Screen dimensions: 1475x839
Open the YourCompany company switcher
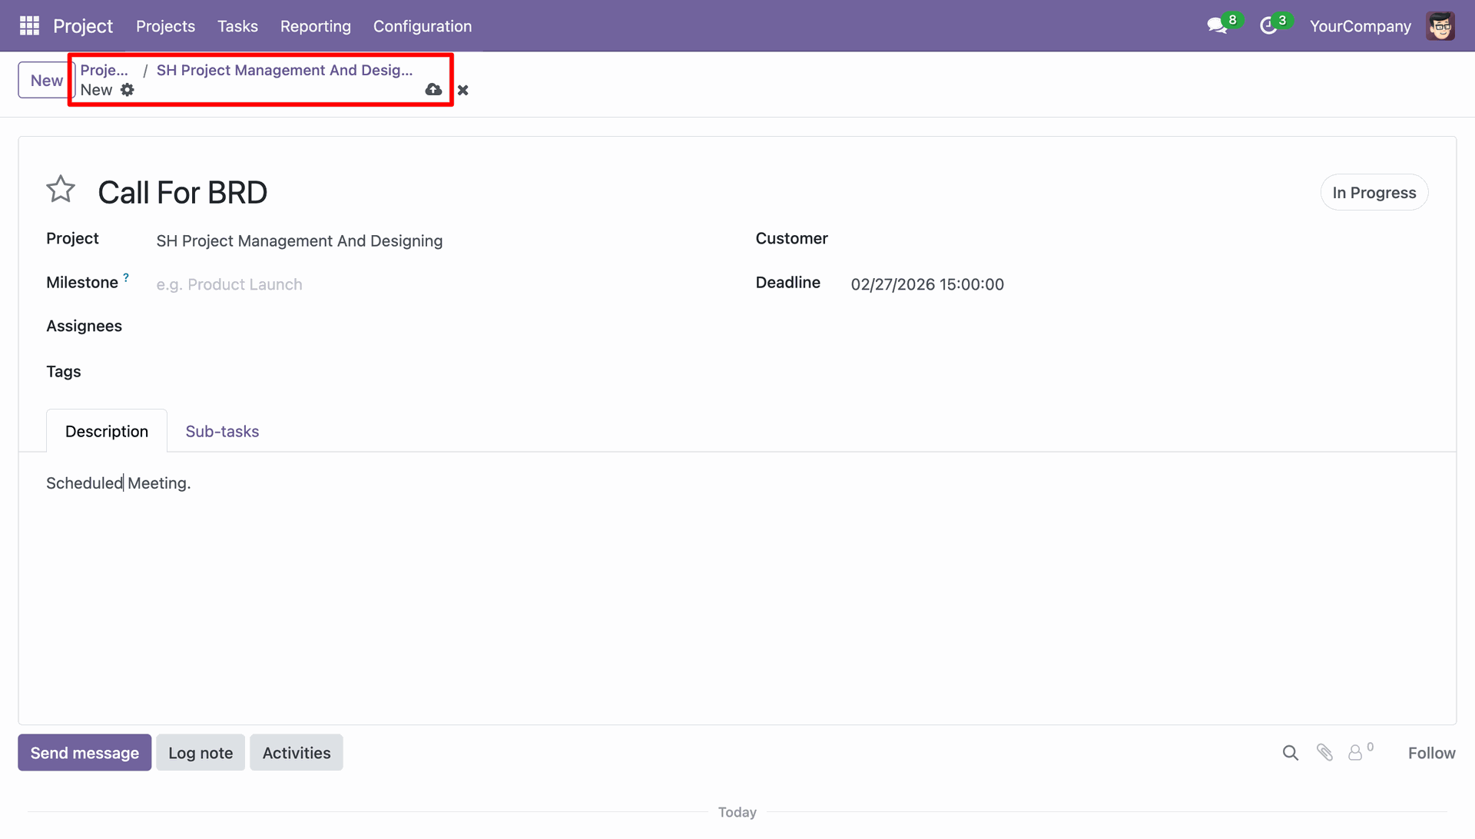[1361, 26]
